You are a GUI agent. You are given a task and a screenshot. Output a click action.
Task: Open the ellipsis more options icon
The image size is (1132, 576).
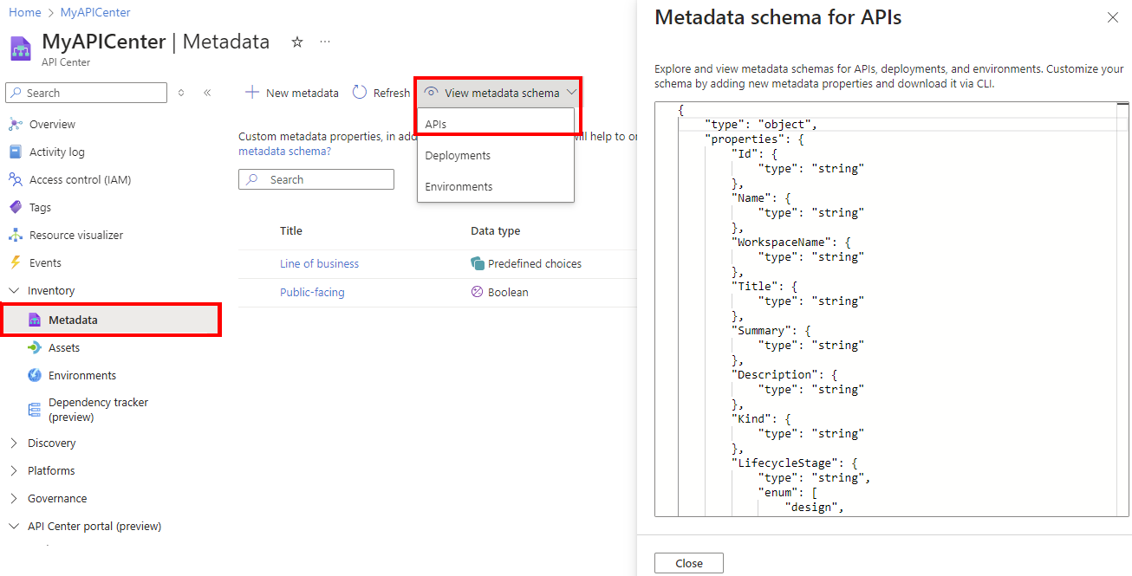325,42
